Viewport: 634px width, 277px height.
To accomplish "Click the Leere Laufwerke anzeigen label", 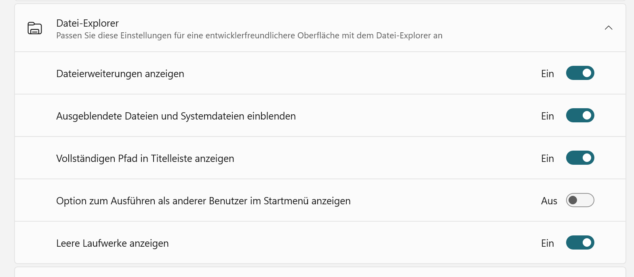I will [x=112, y=243].
